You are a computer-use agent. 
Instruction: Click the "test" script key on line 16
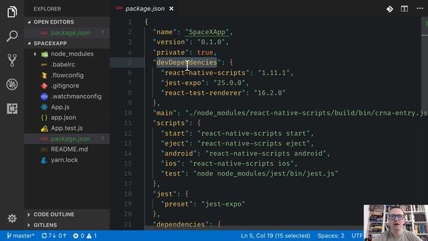173,174
